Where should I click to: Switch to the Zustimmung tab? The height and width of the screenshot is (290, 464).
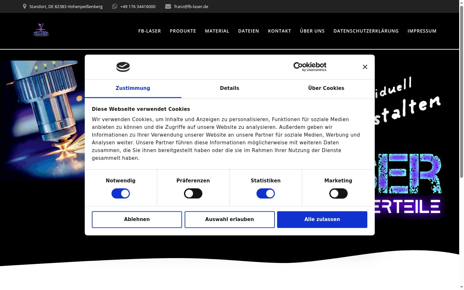[x=133, y=88]
